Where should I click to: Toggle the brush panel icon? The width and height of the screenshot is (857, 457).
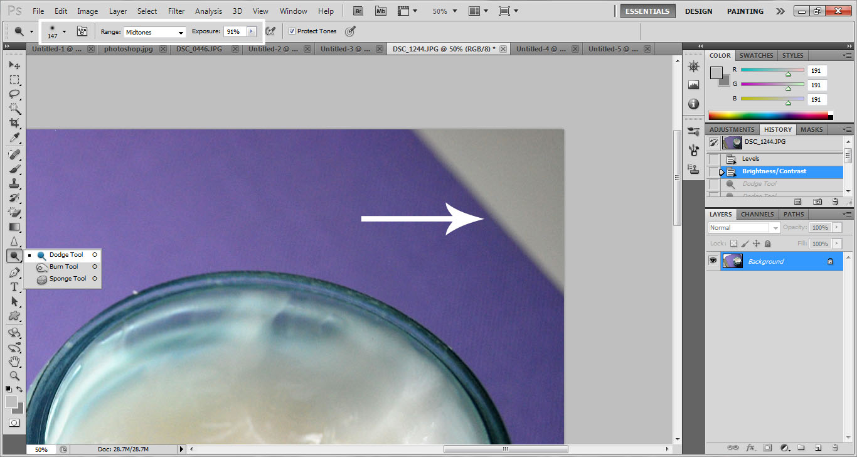(82, 31)
